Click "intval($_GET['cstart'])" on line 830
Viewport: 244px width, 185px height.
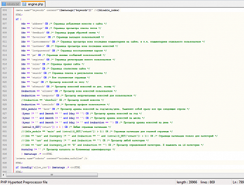pos(38,127)
